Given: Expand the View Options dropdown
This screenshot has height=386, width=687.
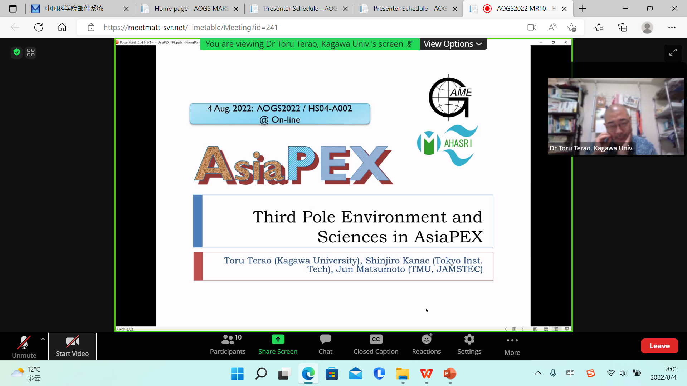Looking at the screenshot, I should pyautogui.click(x=453, y=44).
